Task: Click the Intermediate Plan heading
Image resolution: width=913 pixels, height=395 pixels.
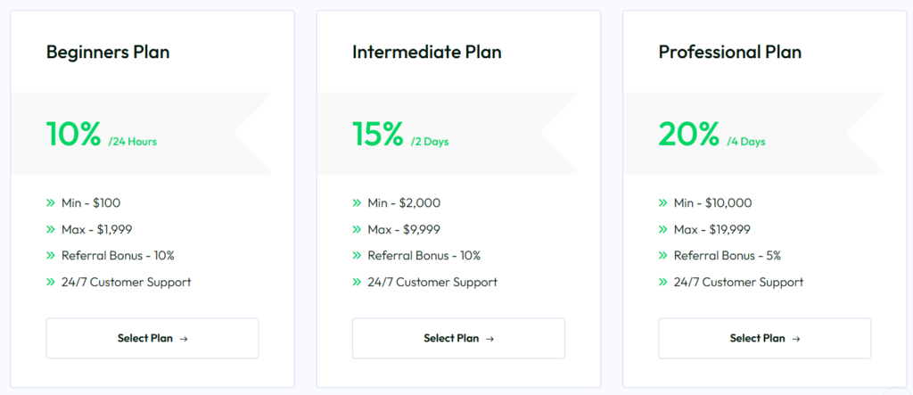Action: tap(426, 52)
